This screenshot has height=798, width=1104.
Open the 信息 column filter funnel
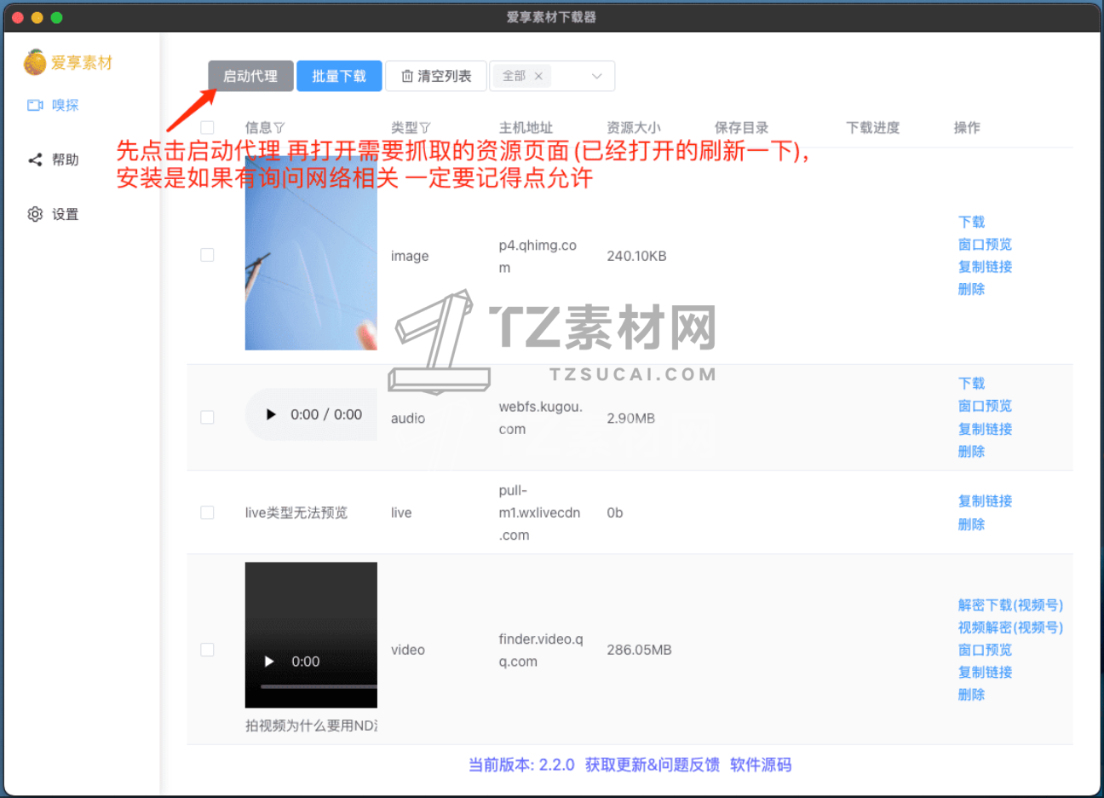click(x=279, y=128)
